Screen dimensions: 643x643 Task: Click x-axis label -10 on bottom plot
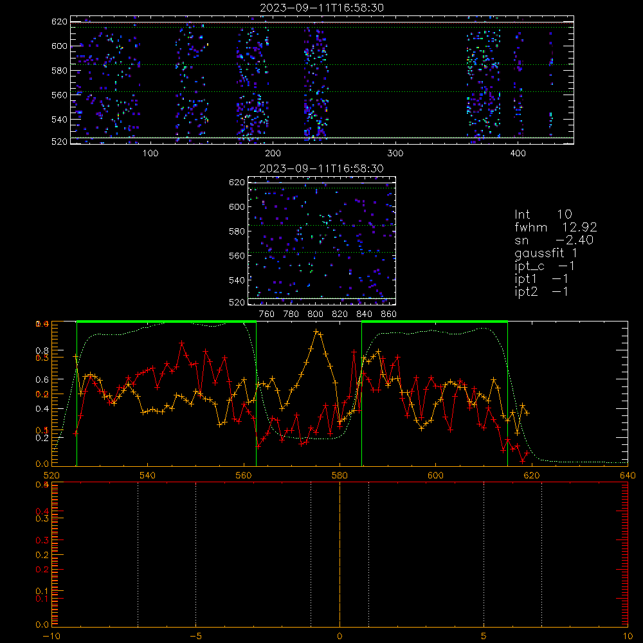(x=51, y=636)
